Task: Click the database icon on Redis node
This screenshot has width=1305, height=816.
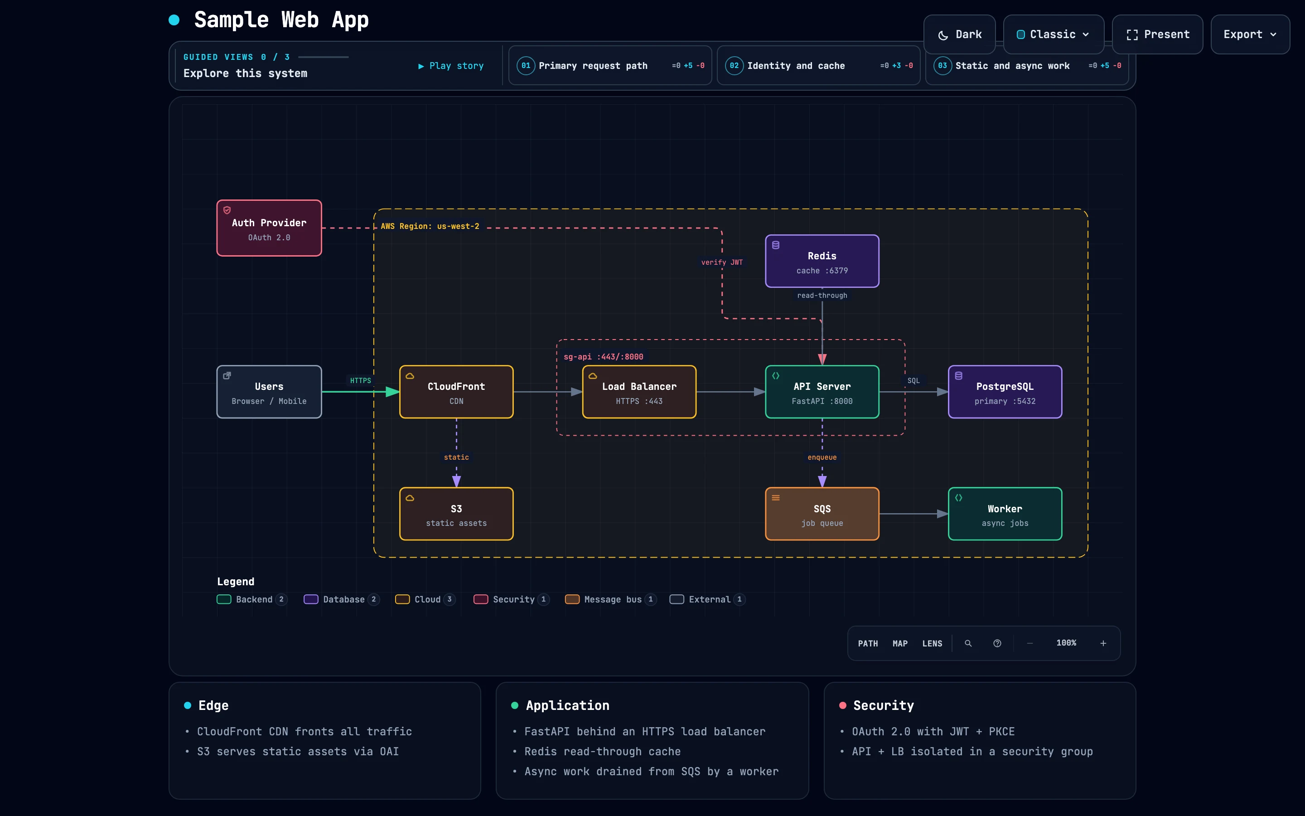Action: 775,245
